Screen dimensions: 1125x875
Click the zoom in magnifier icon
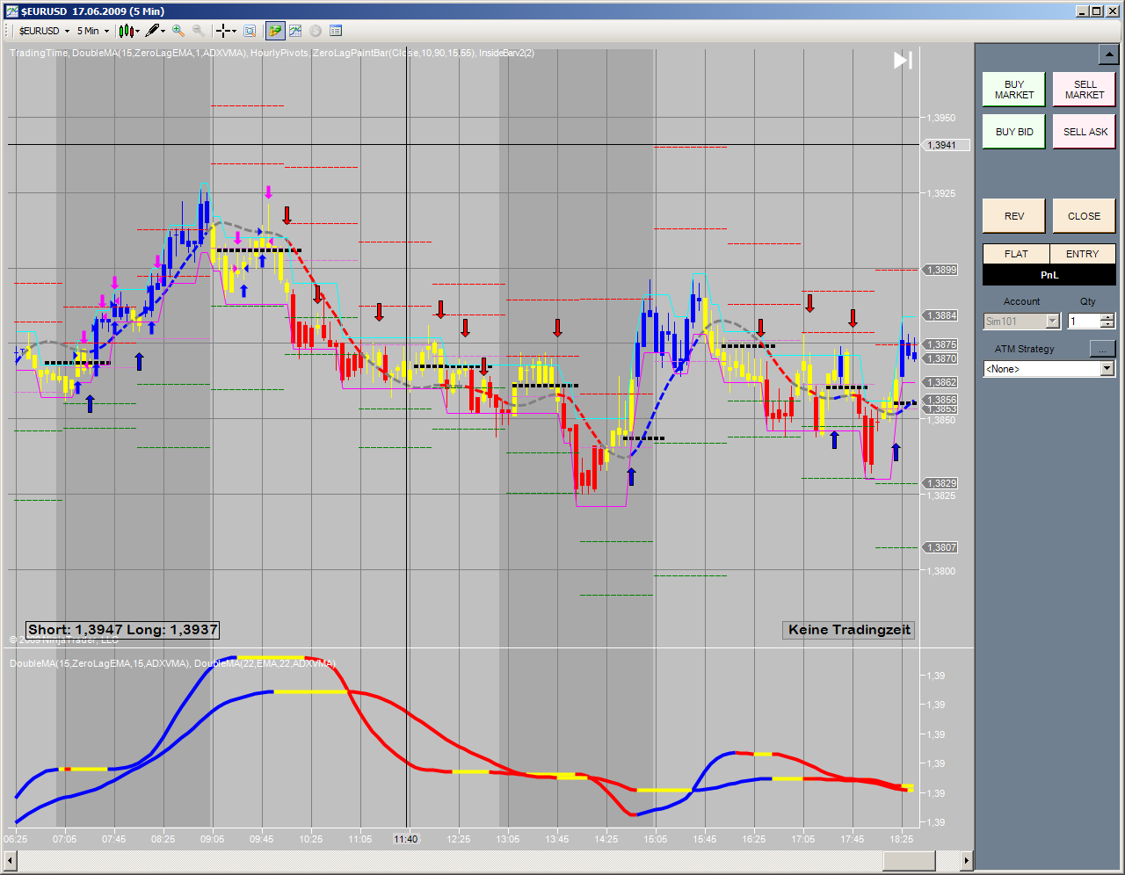(178, 31)
